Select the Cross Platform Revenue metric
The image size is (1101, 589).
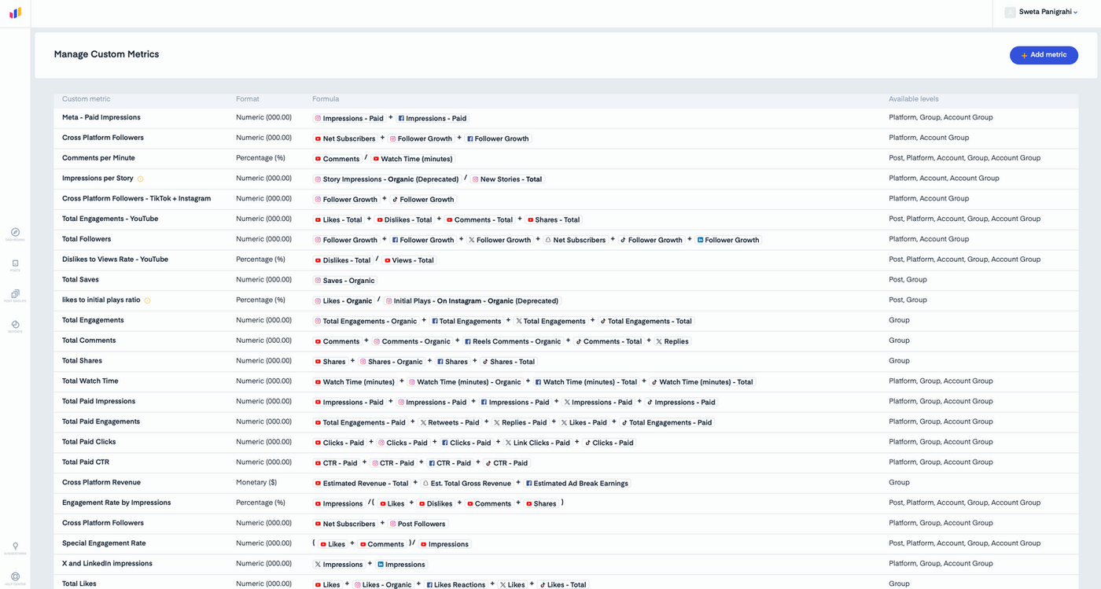coord(101,483)
